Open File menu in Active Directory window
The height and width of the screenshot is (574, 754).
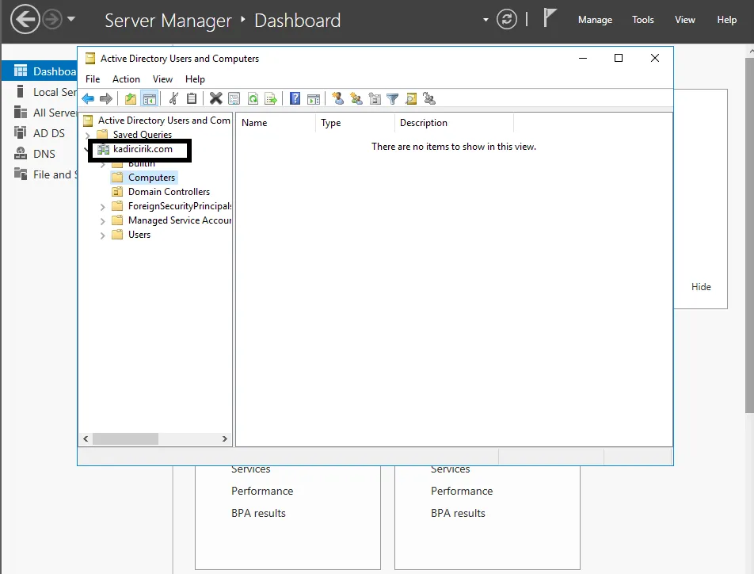tap(93, 79)
